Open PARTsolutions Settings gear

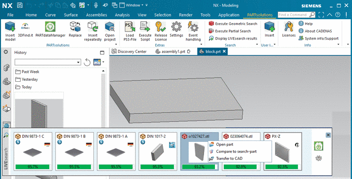(176, 27)
